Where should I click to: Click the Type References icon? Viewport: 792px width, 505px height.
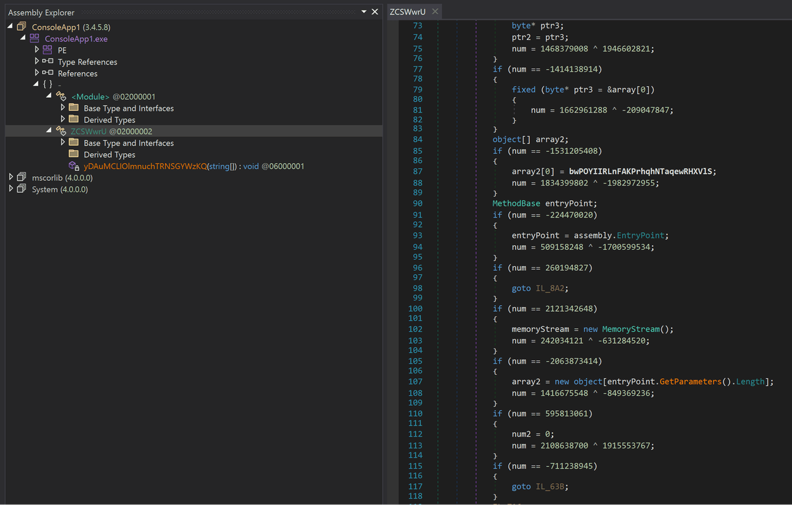click(x=47, y=62)
